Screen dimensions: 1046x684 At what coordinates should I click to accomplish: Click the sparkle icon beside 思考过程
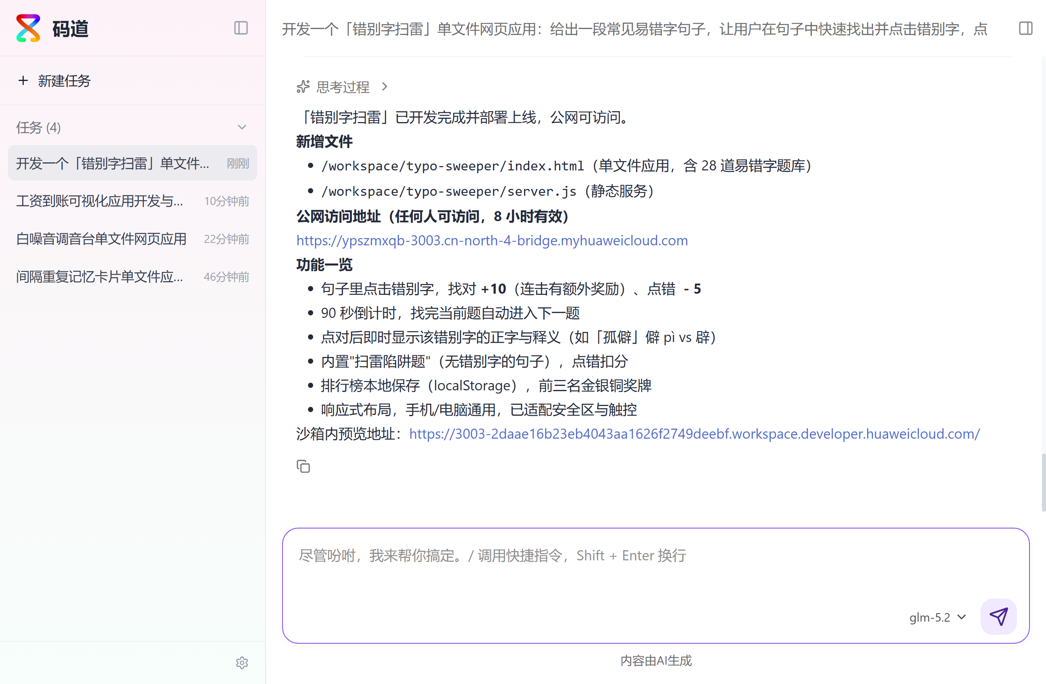pos(303,87)
